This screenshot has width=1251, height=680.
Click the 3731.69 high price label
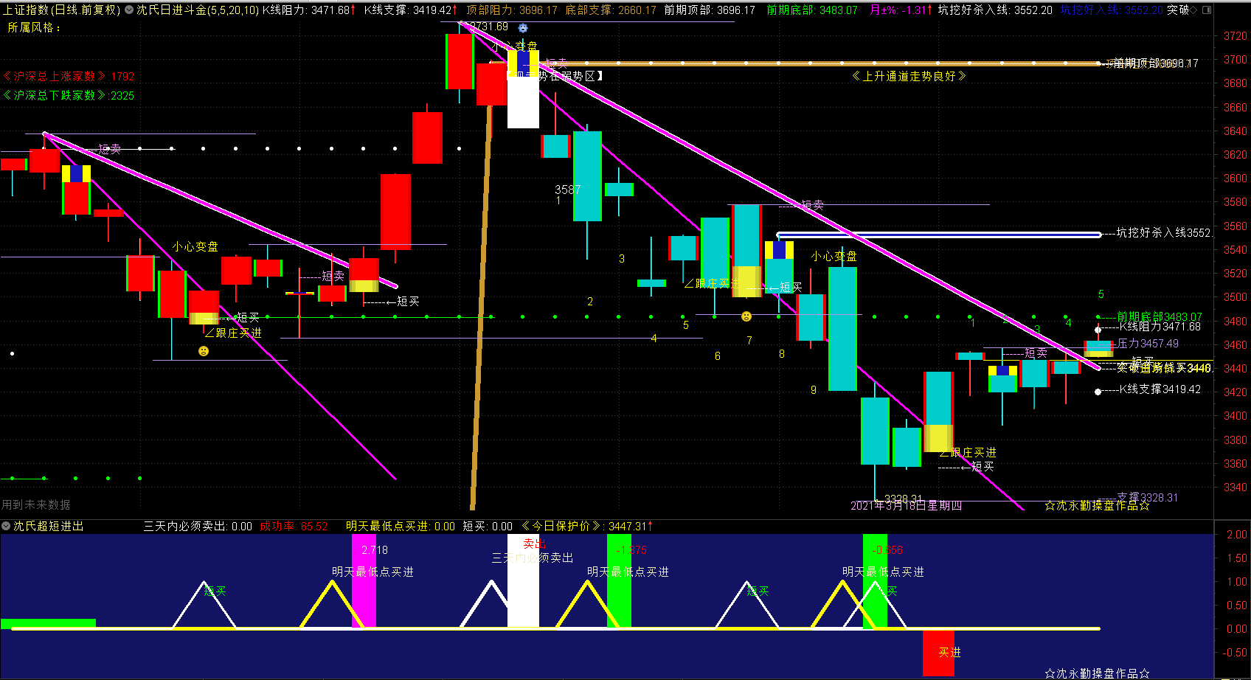489,27
